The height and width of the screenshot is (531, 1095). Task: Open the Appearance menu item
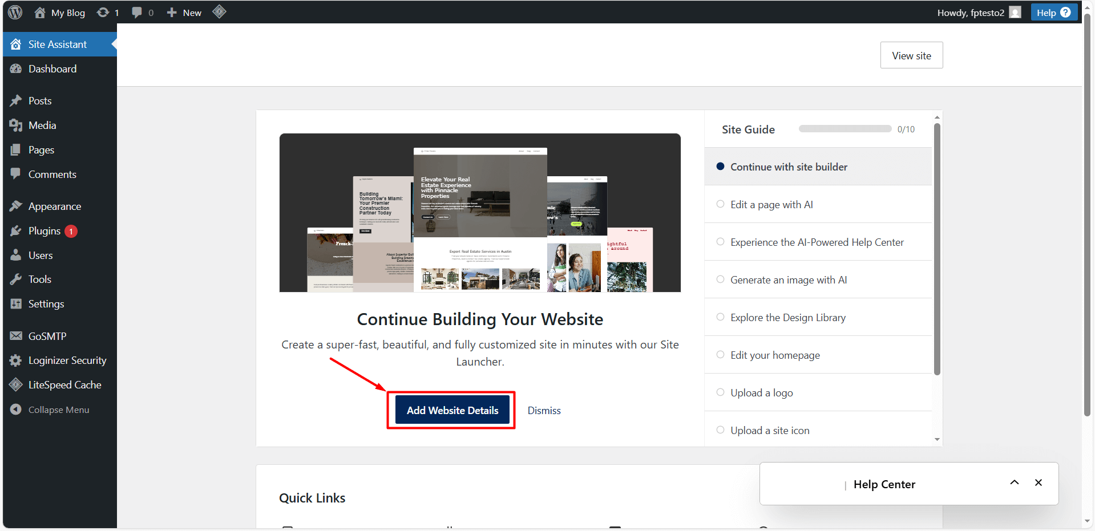[55, 206]
